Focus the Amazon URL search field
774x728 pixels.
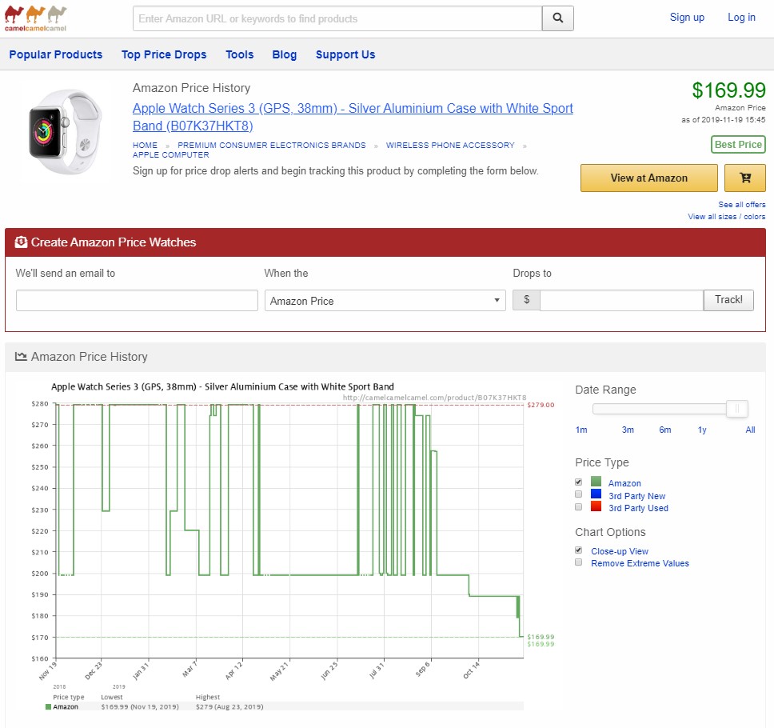[337, 18]
